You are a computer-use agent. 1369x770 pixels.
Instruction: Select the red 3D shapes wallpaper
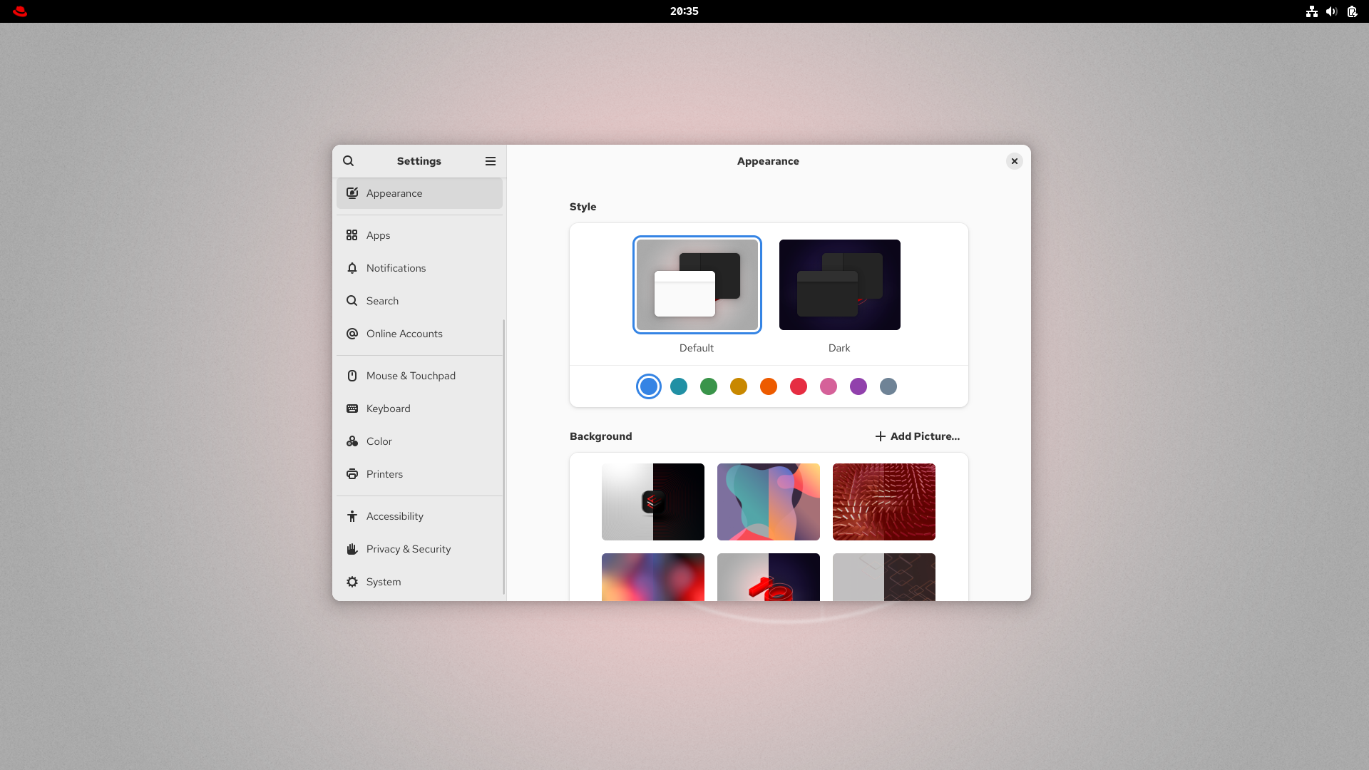pos(769,577)
